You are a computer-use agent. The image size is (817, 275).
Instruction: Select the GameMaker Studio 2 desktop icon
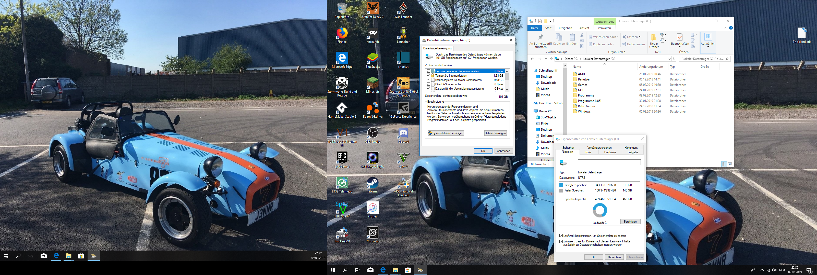point(342,110)
